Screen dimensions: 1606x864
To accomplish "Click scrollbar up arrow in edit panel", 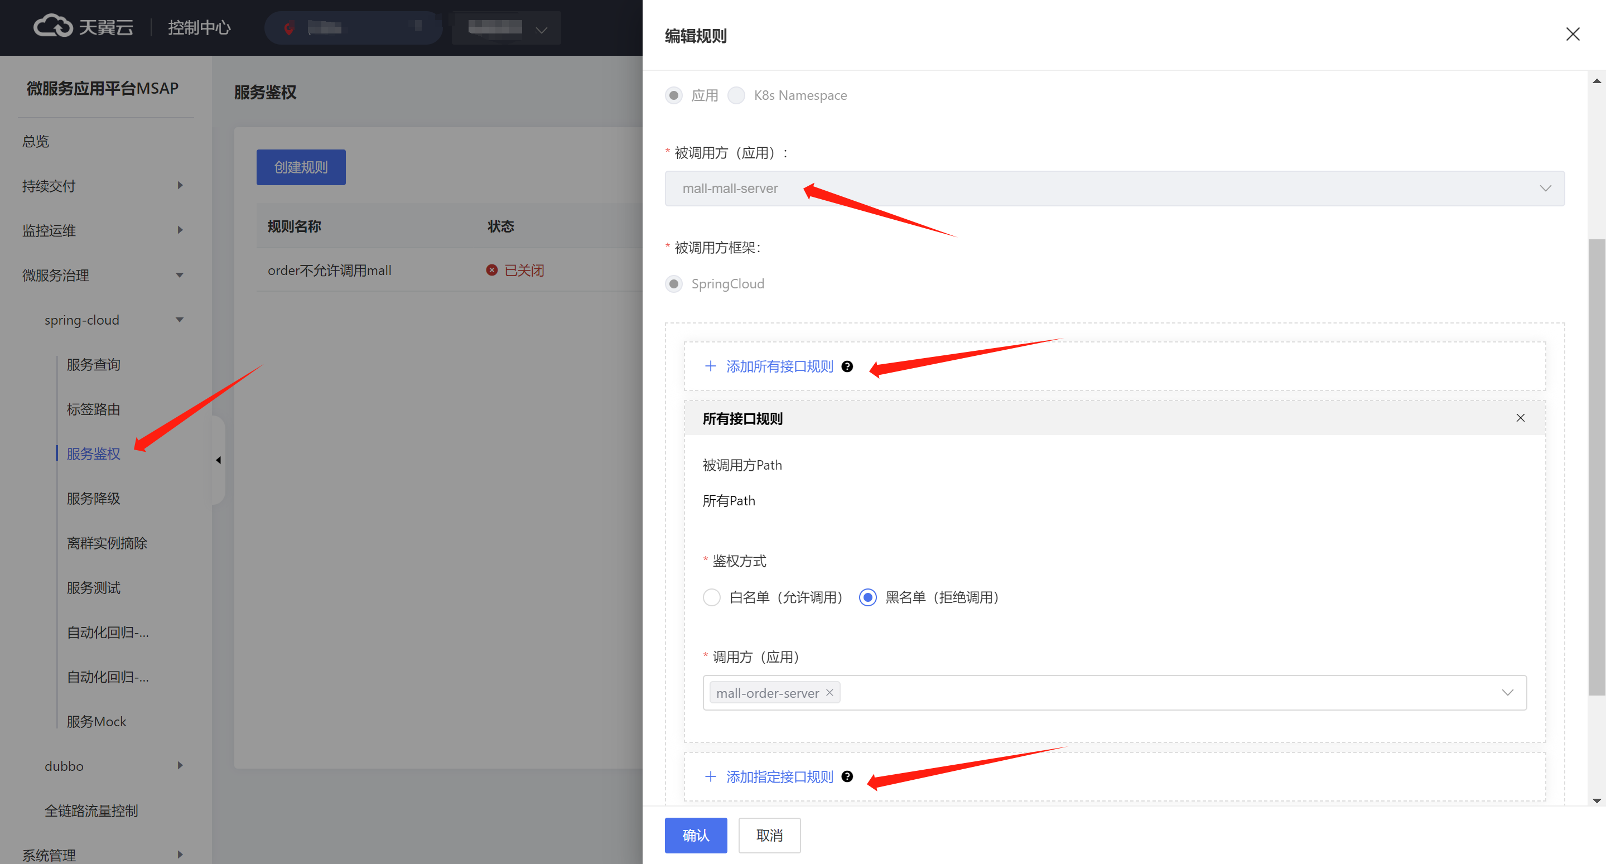I will [1596, 81].
